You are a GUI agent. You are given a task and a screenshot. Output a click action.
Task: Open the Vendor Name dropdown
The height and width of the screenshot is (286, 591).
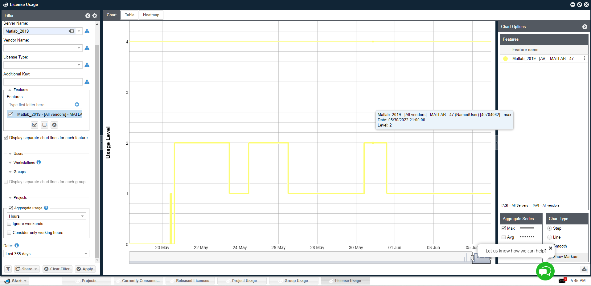[79, 48]
